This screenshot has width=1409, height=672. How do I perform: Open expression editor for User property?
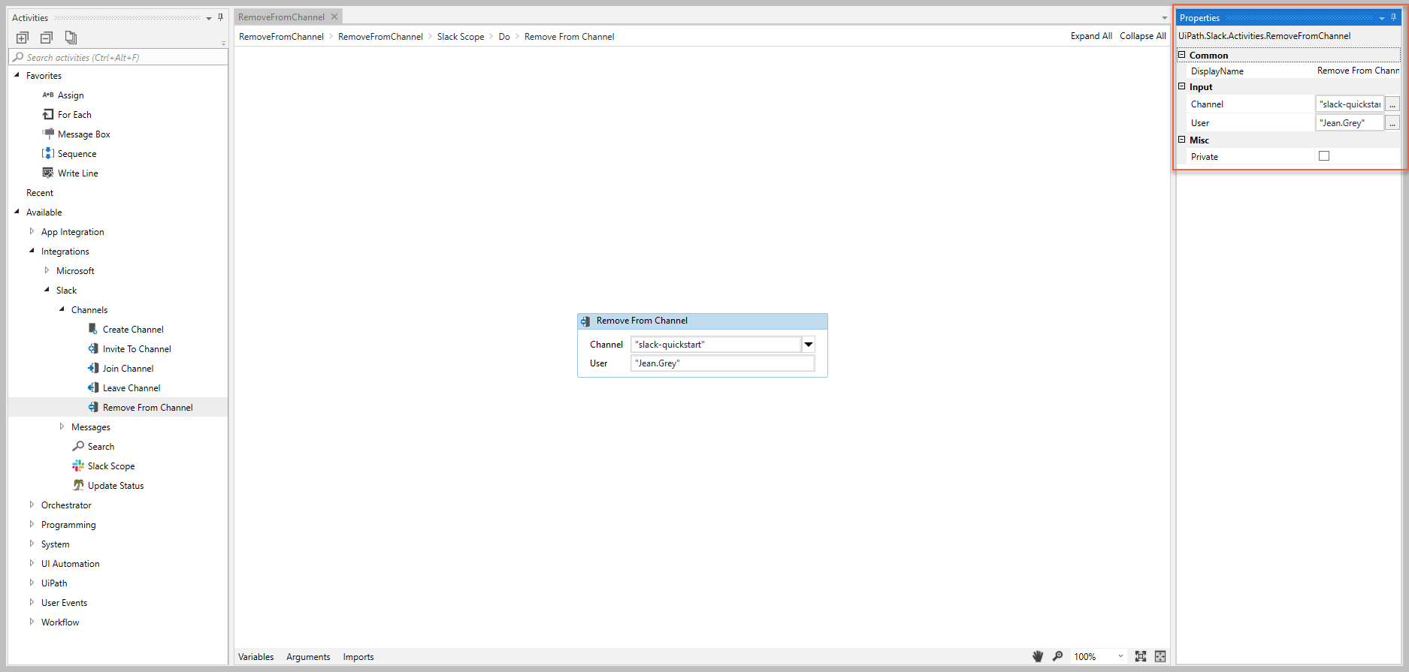coord(1392,123)
